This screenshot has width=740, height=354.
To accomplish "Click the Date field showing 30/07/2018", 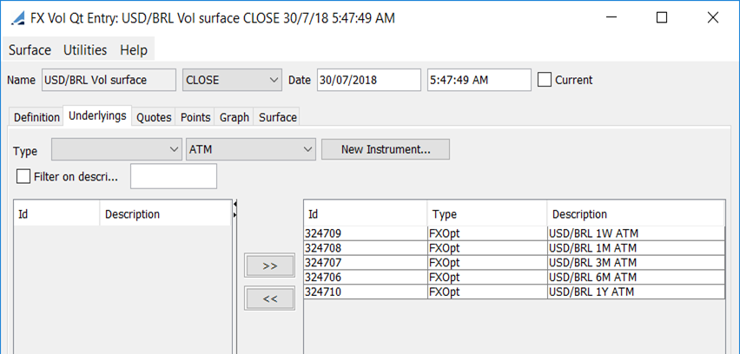I will click(x=368, y=80).
